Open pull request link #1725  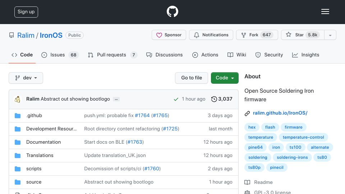170,129
